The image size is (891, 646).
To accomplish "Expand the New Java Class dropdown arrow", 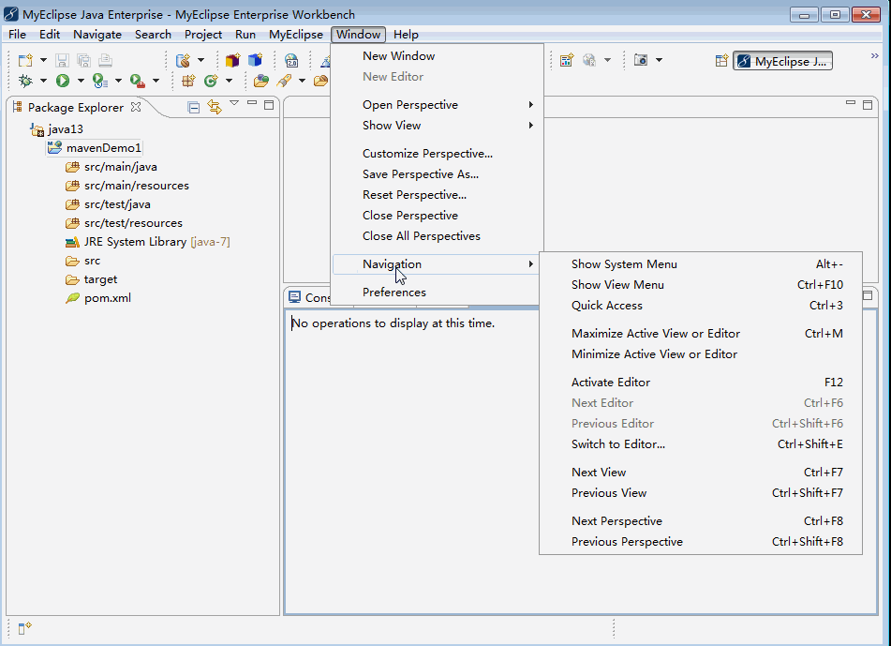I will click(229, 81).
